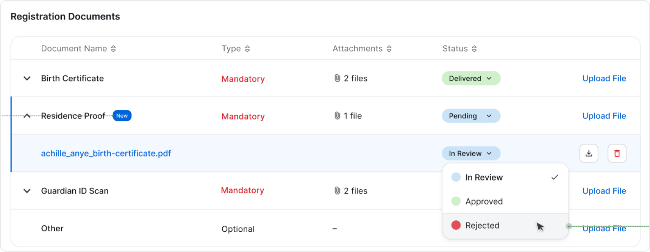Delete the attached PDF with trash icon

point(617,153)
